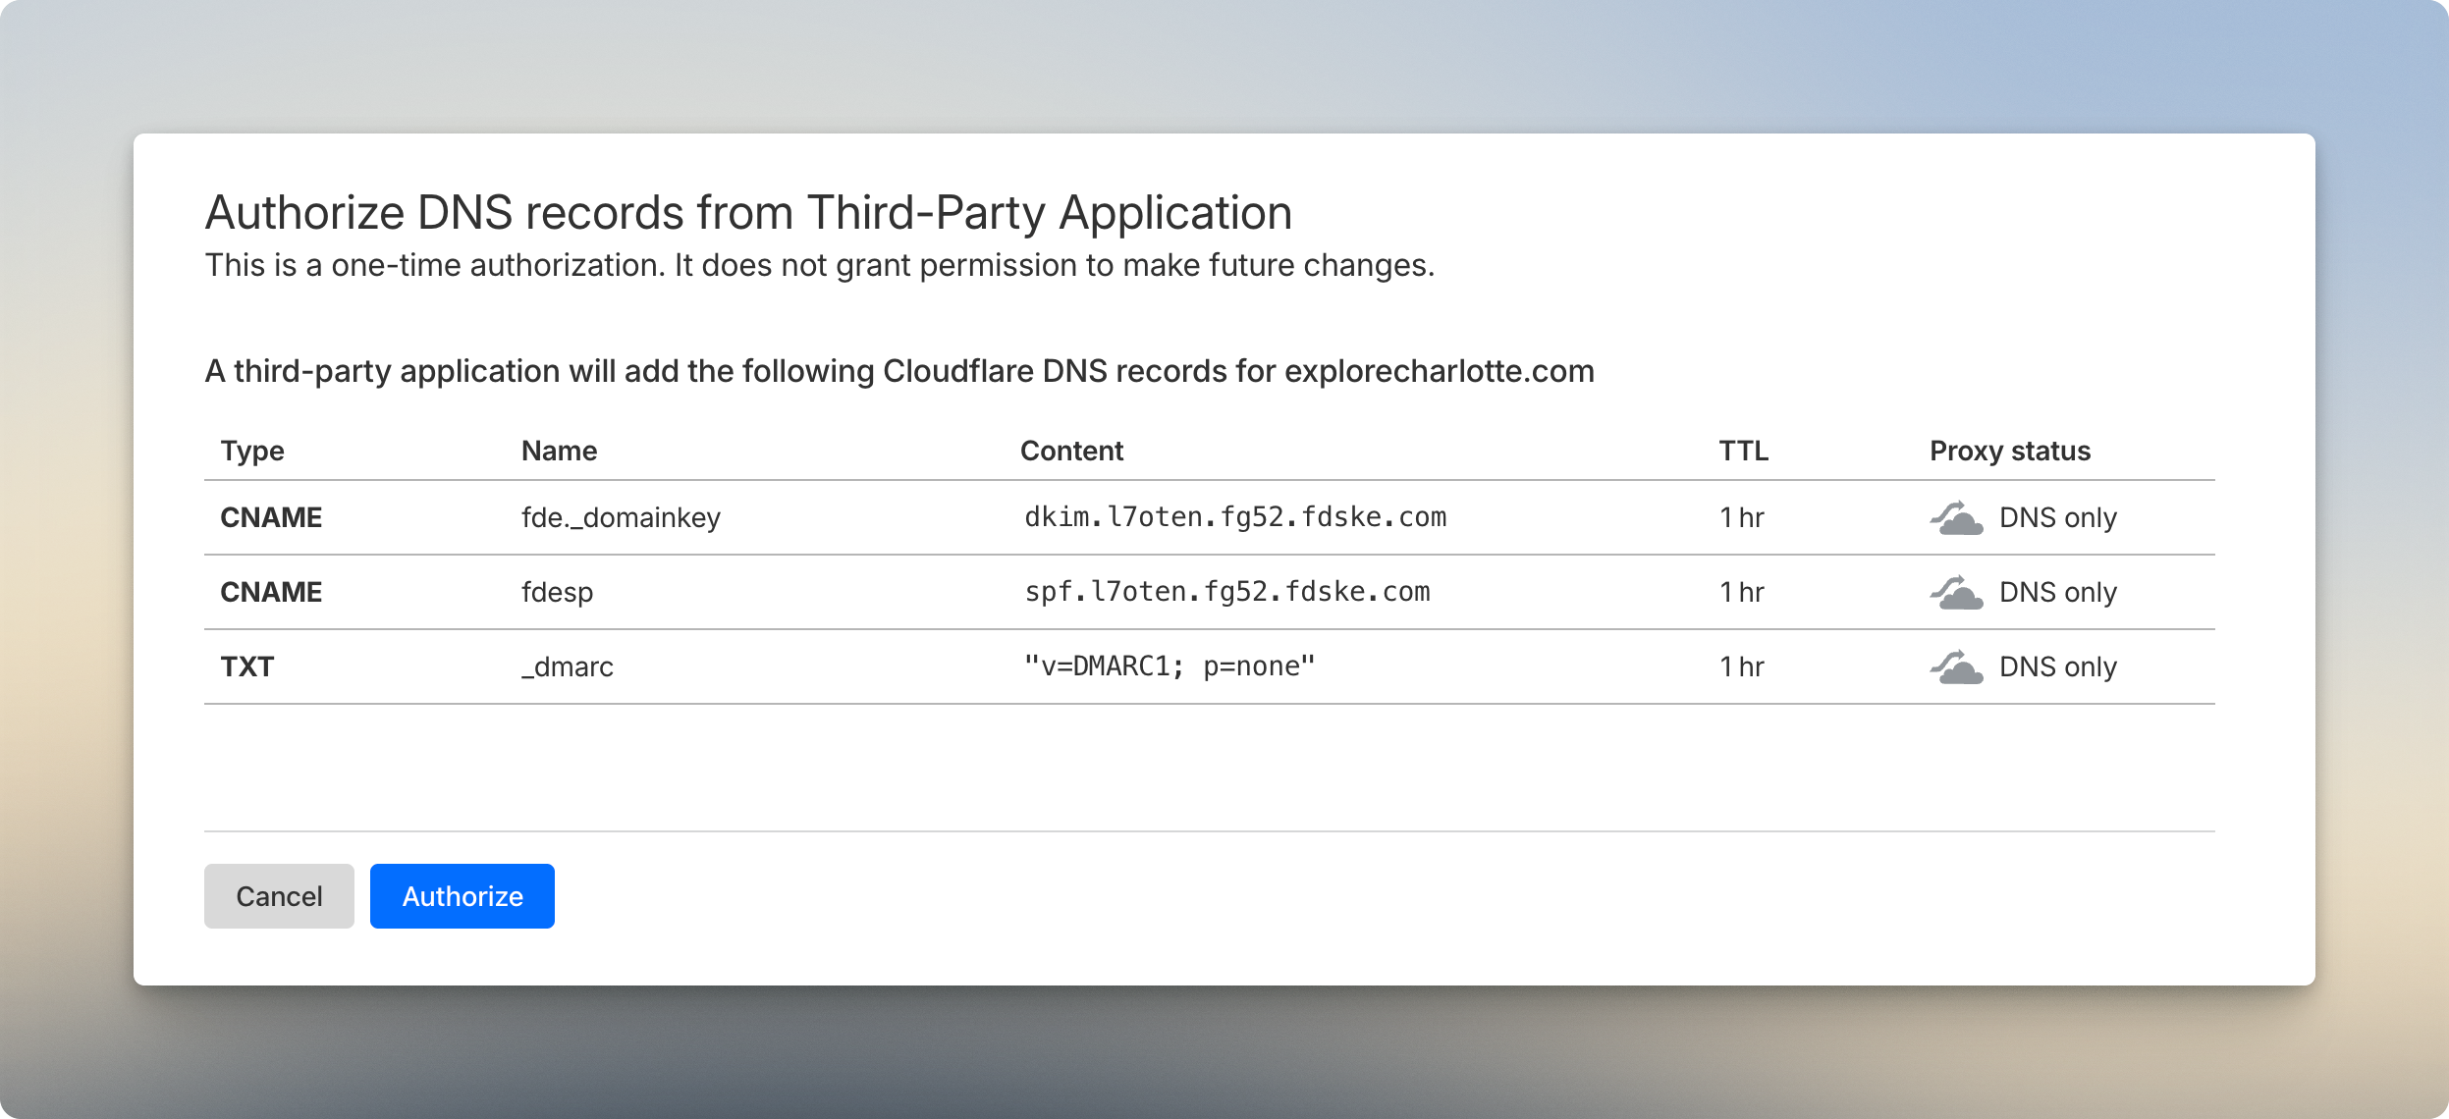Click the fde._domainkey record name
The width and height of the screenshot is (2449, 1119).
[x=621, y=517]
